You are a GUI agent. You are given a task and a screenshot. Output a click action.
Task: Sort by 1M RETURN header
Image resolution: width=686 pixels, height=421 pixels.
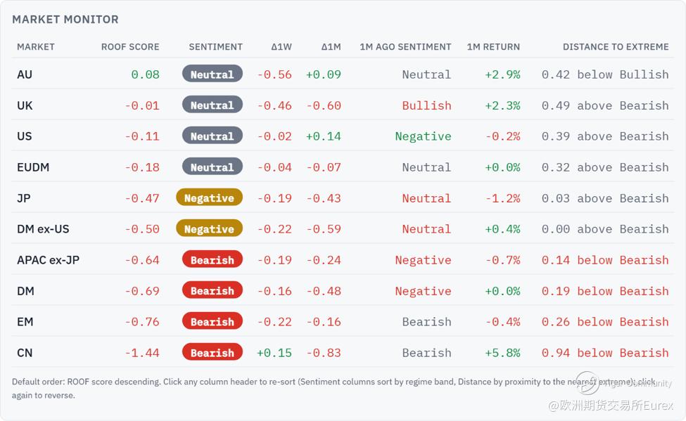[493, 47]
